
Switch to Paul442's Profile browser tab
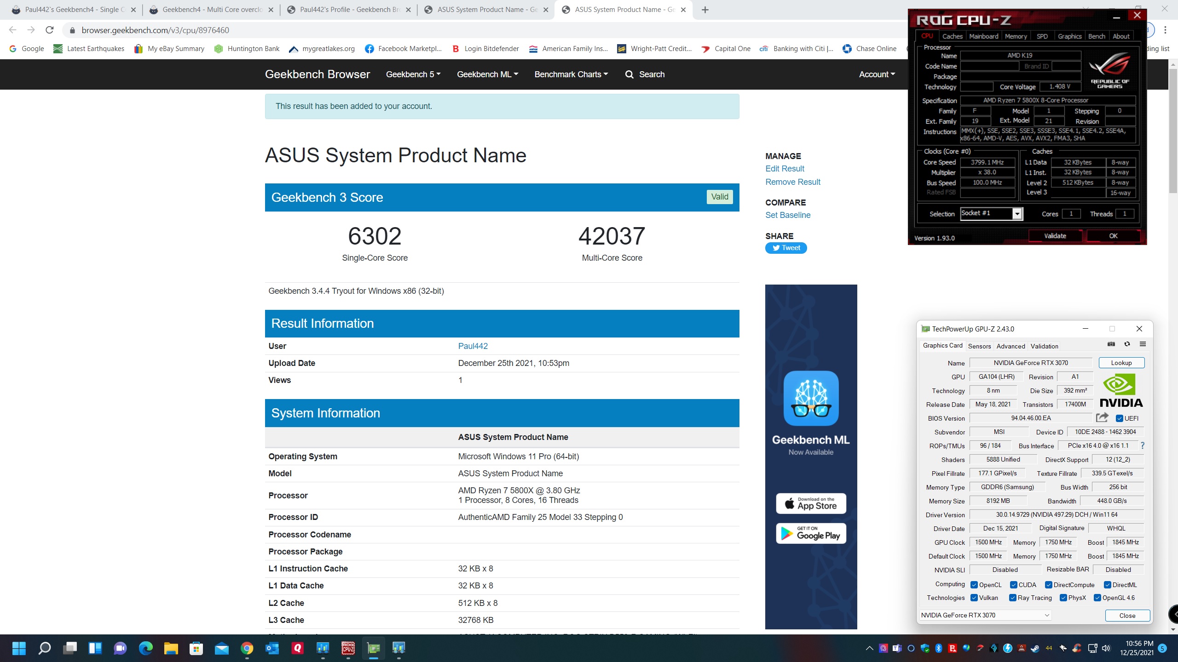pyautogui.click(x=349, y=10)
